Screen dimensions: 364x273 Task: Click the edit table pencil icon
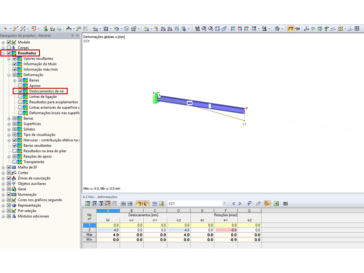[x=161, y=204]
